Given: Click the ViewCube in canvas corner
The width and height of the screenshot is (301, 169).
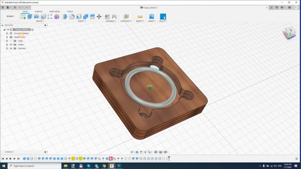Looking at the screenshot, I should click(289, 33).
